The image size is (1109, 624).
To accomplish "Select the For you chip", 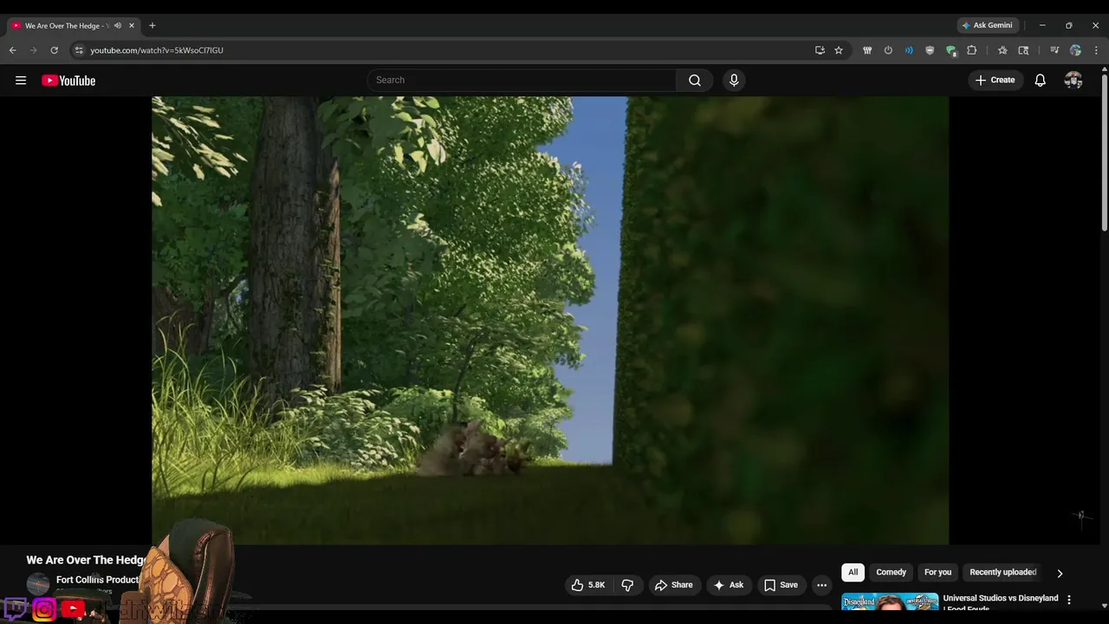I will click(937, 572).
